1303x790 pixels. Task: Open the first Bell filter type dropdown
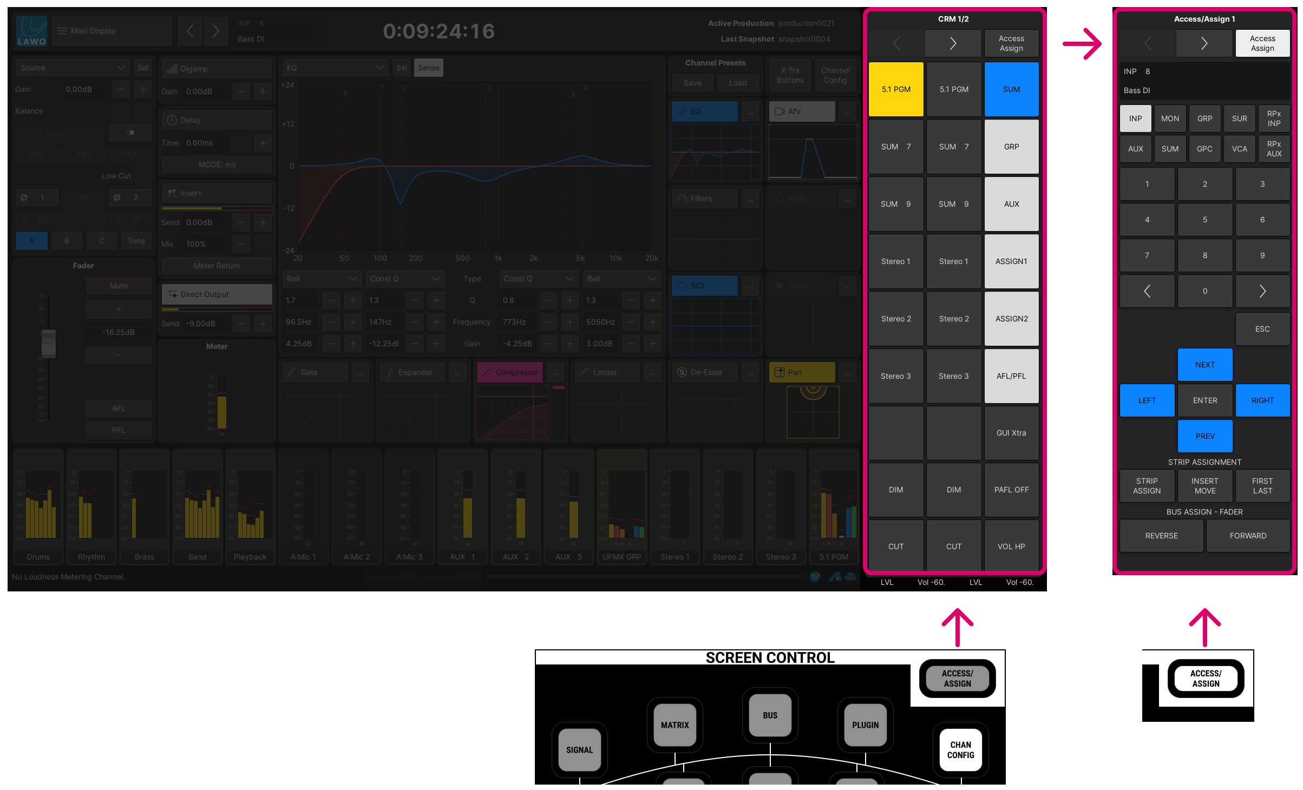321,279
